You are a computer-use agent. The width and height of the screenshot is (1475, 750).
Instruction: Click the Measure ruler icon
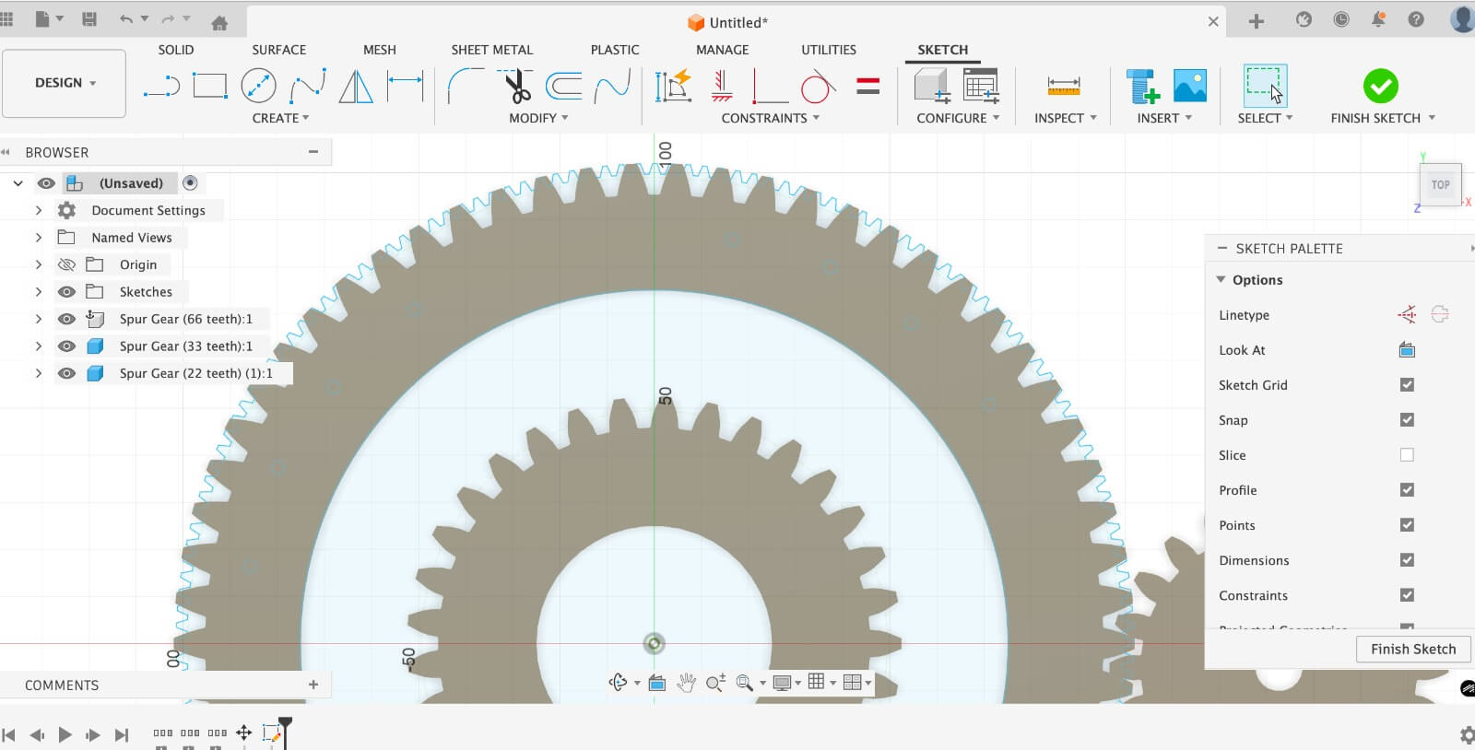click(1063, 87)
